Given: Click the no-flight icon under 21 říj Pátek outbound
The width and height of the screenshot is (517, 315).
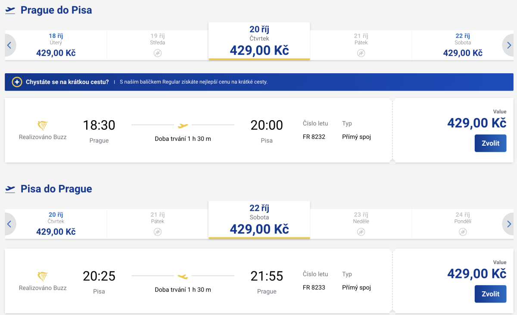Looking at the screenshot, I should click(x=361, y=53).
